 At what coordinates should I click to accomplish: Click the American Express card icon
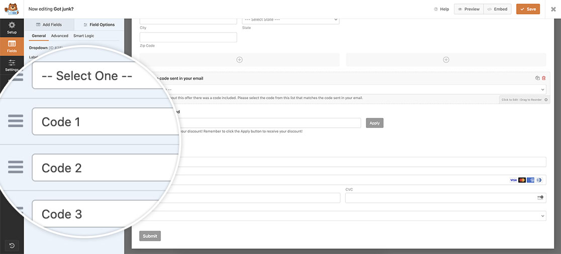(x=531, y=180)
